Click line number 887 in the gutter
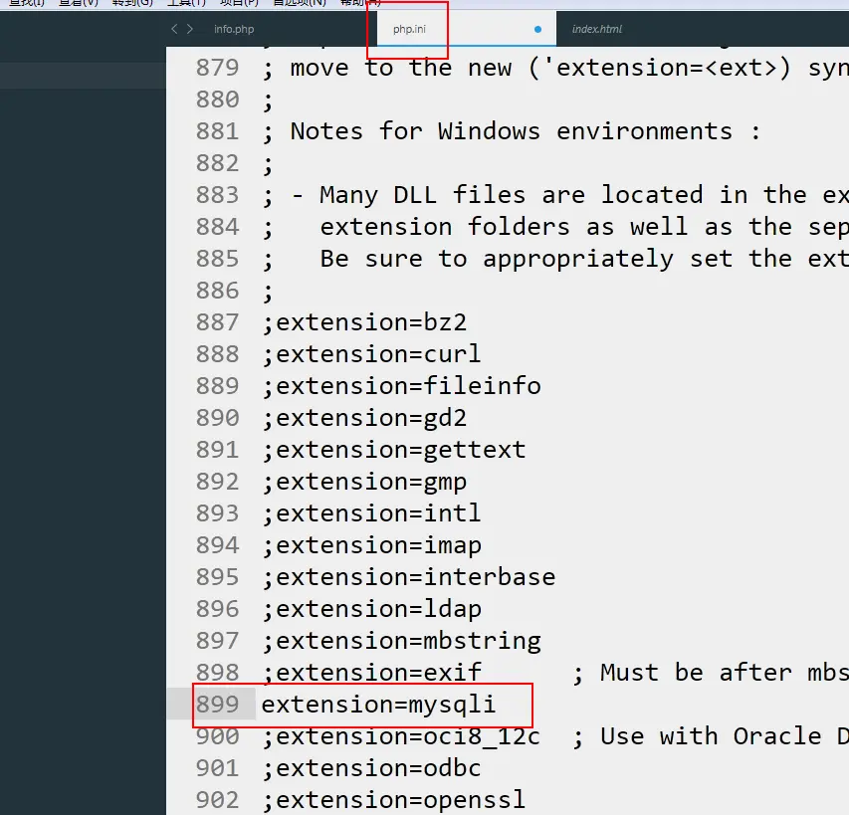849x815 pixels. point(217,322)
